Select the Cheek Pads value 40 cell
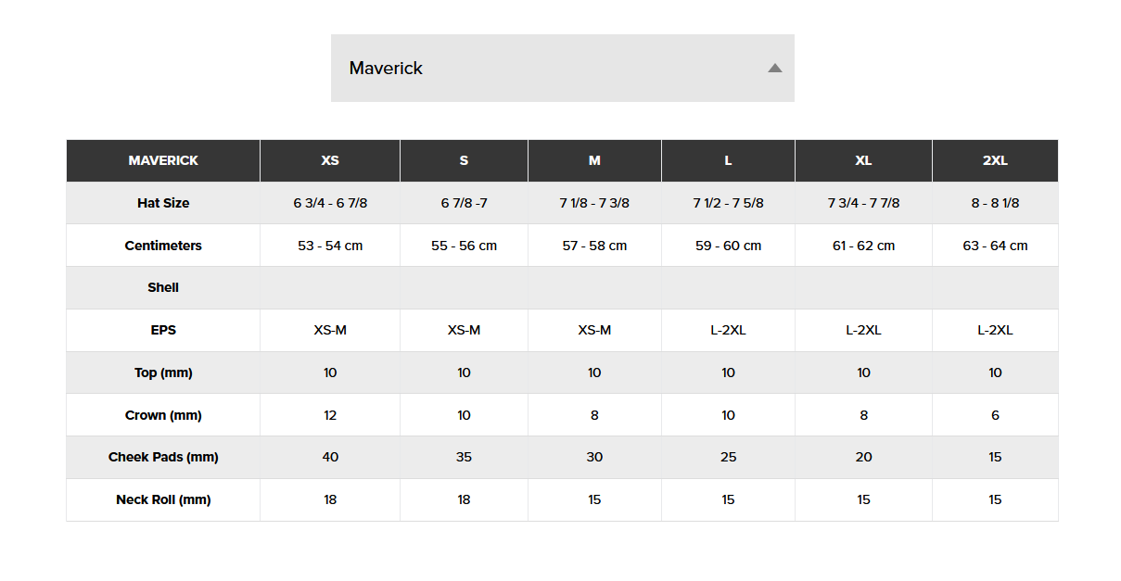 tap(330, 457)
